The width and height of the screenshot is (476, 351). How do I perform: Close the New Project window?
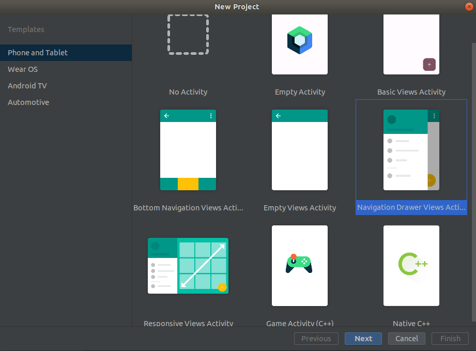(469, 7)
